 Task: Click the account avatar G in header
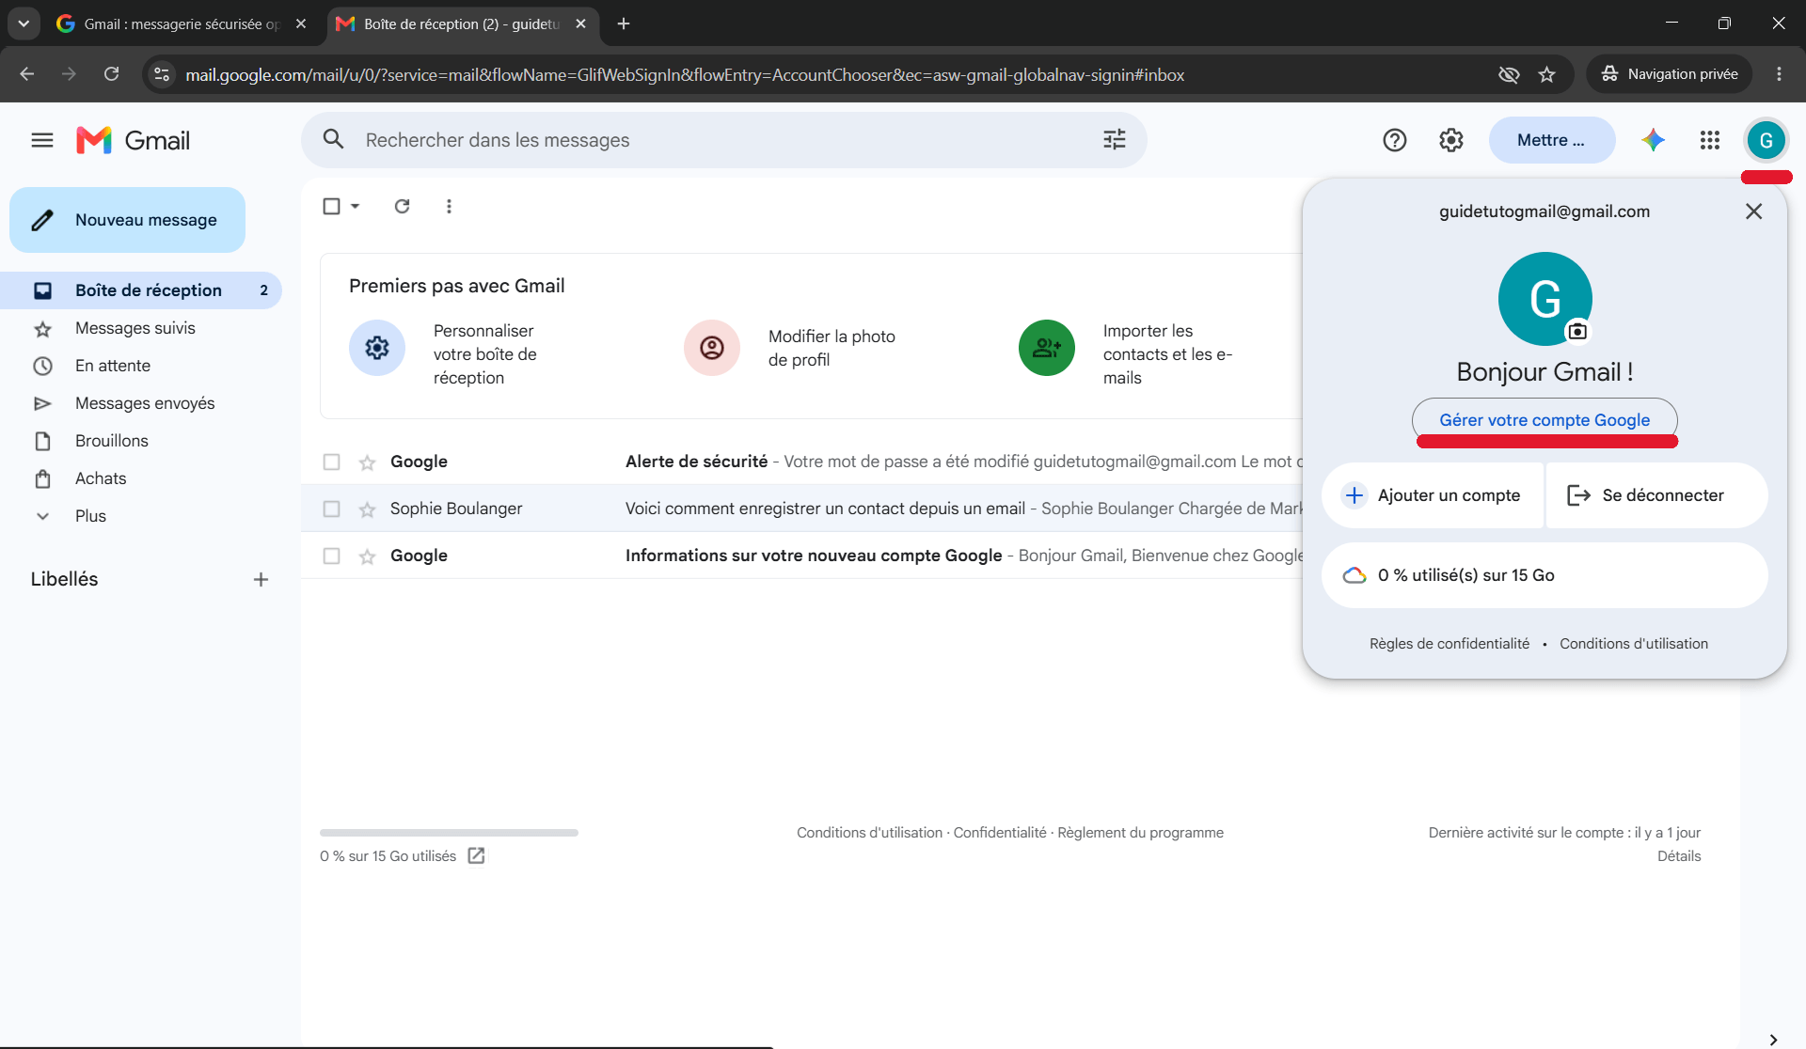[x=1766, y=140]
